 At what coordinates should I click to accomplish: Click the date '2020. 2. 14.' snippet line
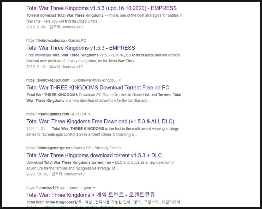click(x=36, y=67)
